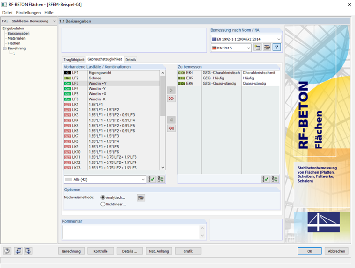Select reinforcement item 1 under Bewehrung
The width and height of the screenshot is (355, 268).
(x=14, y=54)
